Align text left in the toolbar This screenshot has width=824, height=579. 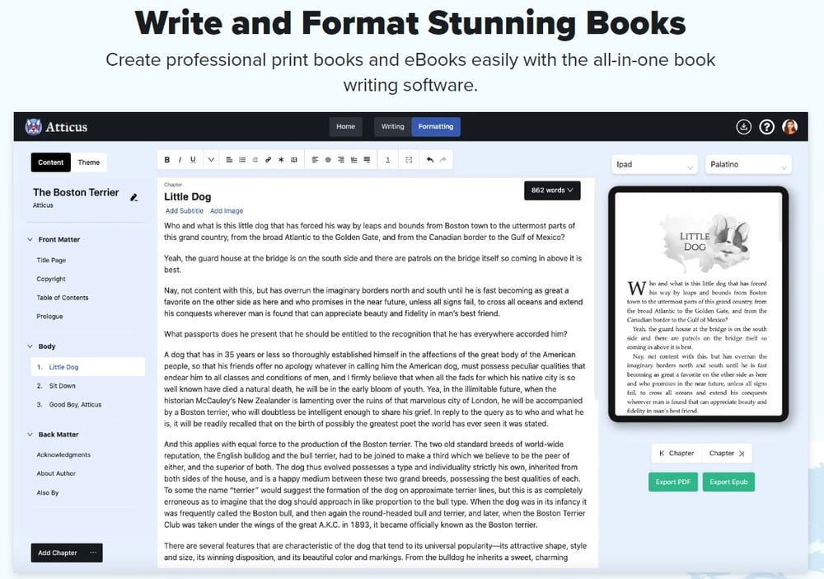pyautogui.click(x=315, y=160)
